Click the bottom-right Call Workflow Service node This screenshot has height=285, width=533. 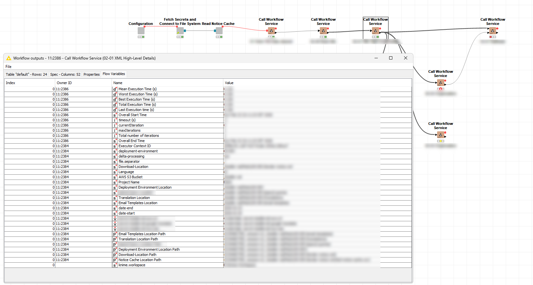pos(440,135)
